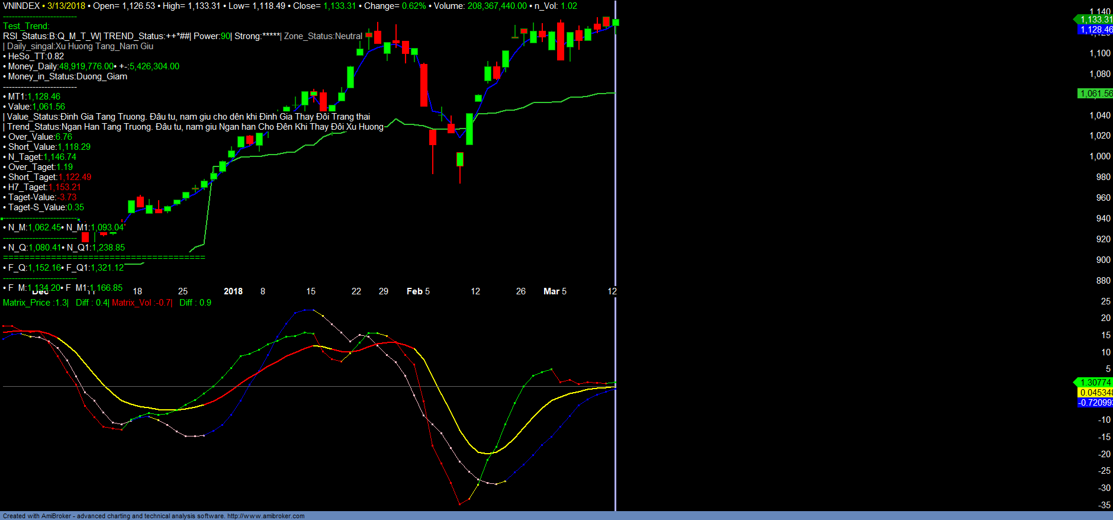
Task: Open the amibroker.com link in footer
Action: [265, 516]
